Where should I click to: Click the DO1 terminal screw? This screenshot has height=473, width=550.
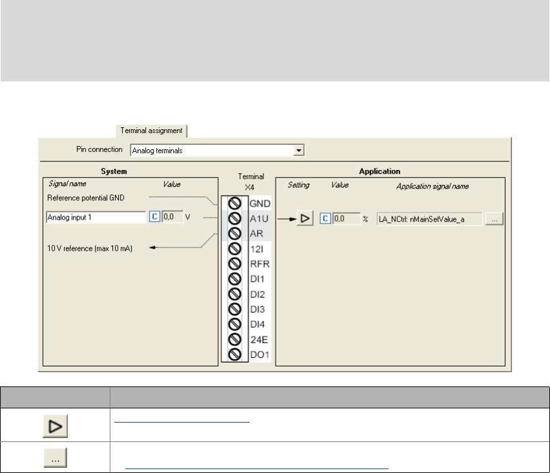tap(235, 355)
